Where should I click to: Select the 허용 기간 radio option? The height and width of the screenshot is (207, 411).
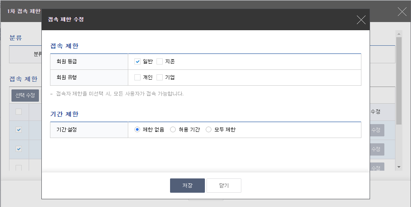[x=173, y=130]
